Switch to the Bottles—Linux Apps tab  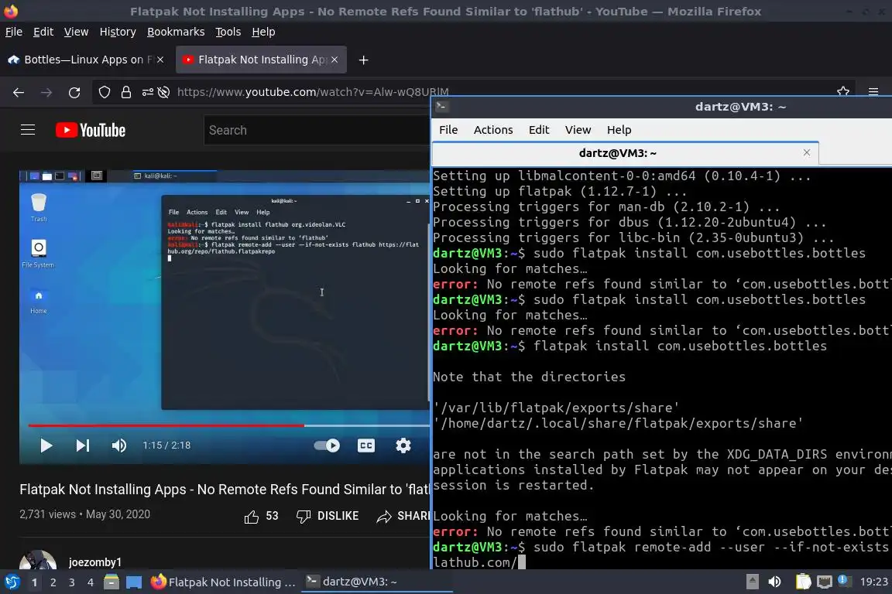[x=85, y=60]
